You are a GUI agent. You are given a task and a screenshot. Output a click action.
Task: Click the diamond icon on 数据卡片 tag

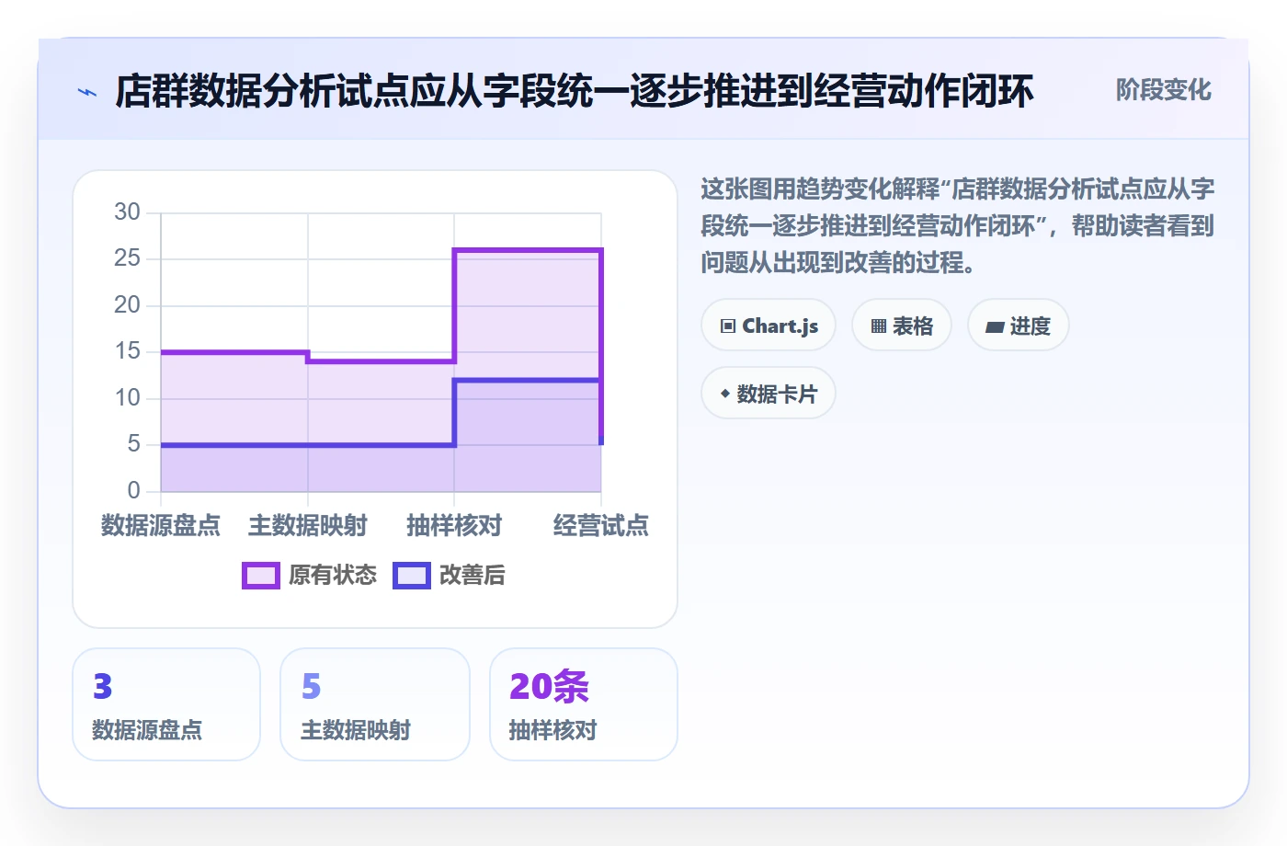point(725,394)
